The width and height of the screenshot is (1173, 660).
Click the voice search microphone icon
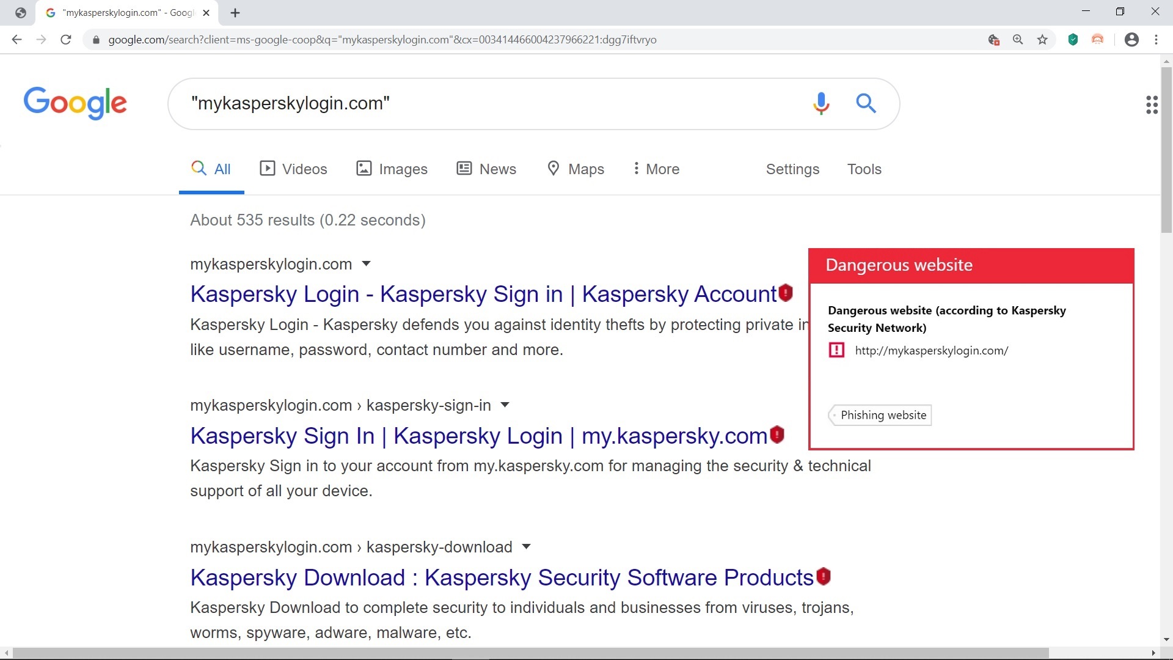tap(821, 103)
